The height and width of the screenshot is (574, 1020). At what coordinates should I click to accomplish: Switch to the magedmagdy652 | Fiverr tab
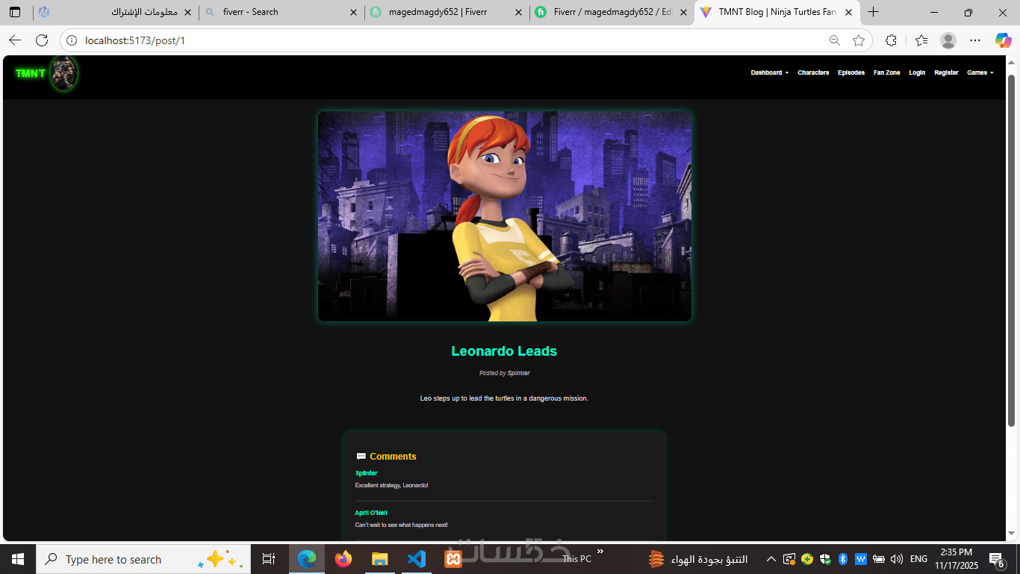coord(447,12)
